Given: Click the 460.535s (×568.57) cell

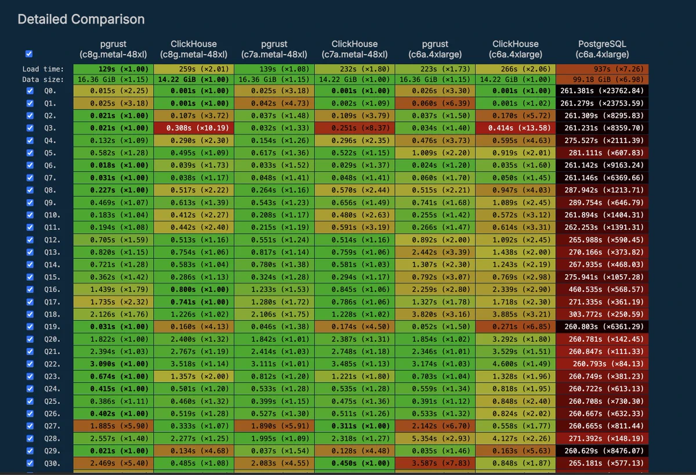Looking at the screenshot, I should coord(602,289).
